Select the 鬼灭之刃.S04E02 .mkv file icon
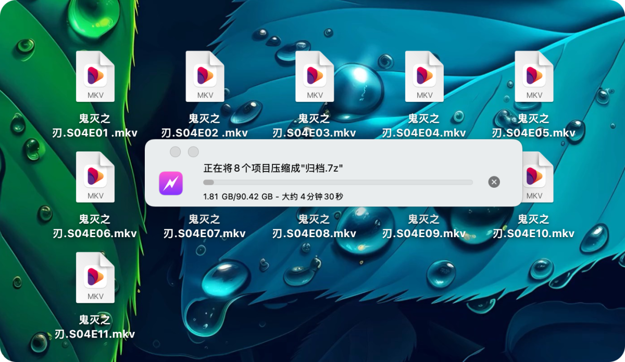 point(205,76)
